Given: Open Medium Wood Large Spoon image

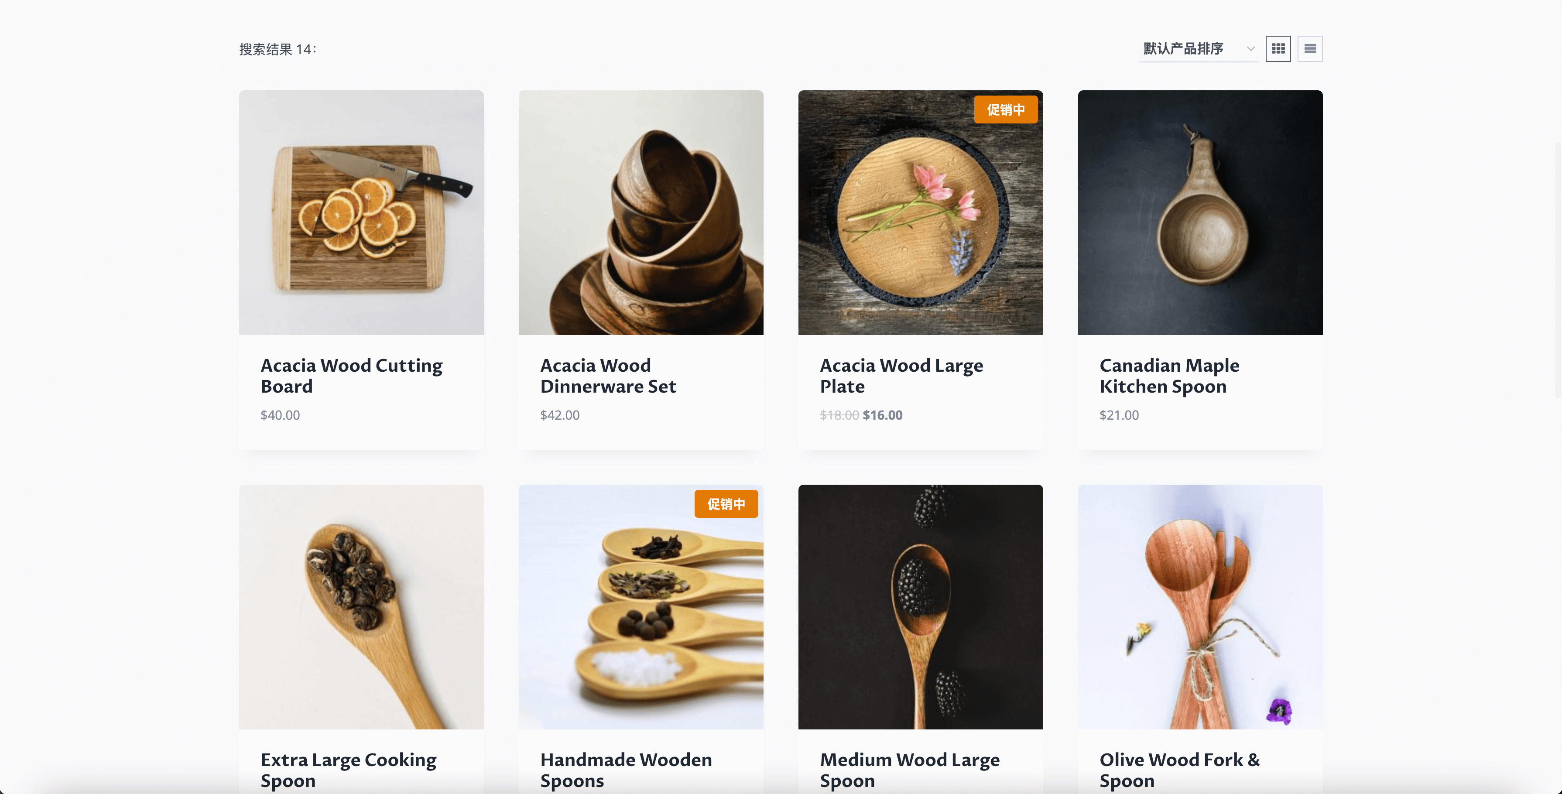Looking at the screenshot, I should pos(921,607).
